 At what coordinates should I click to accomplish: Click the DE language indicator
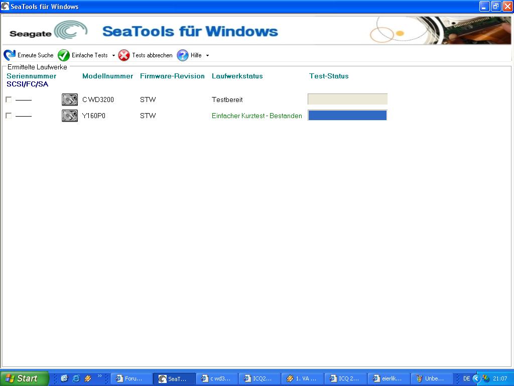[466, 378]
